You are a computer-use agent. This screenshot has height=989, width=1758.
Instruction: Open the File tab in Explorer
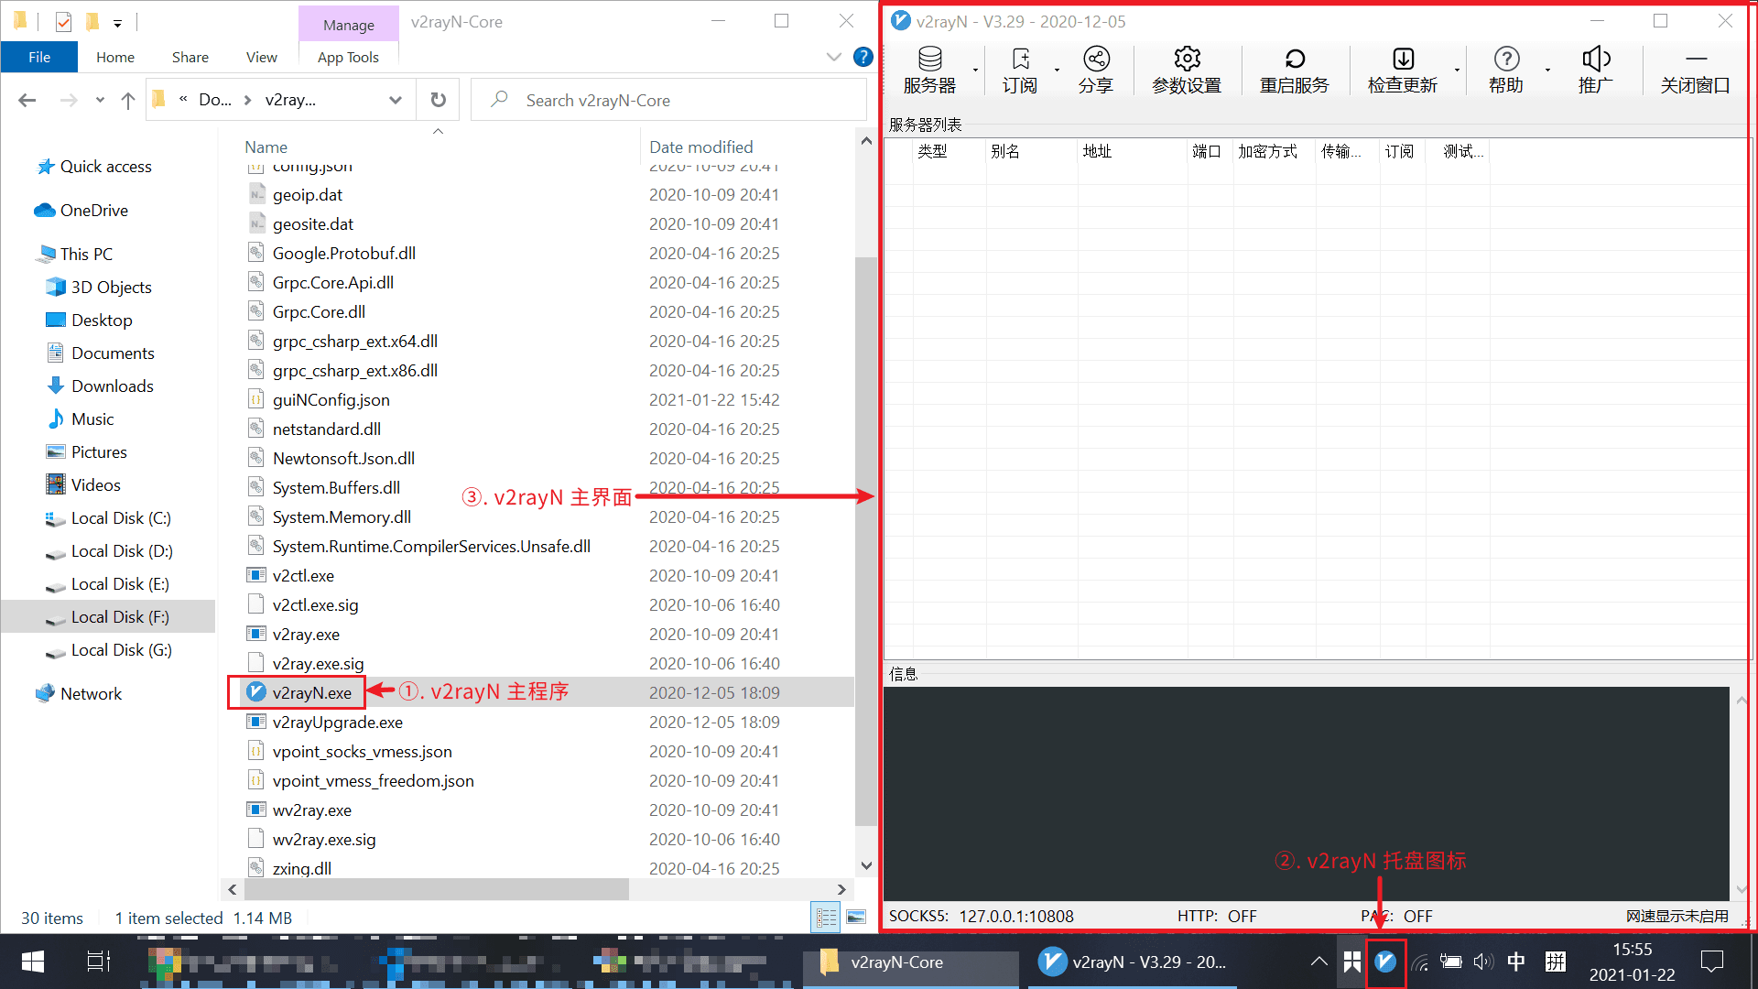click(x=39, y=57)
